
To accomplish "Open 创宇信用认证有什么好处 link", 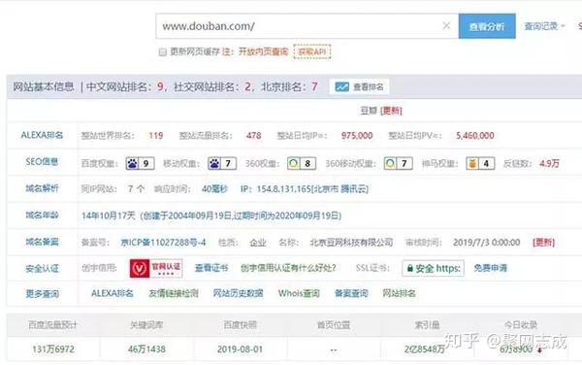I will pyautogui.click(x=288, y=268).
